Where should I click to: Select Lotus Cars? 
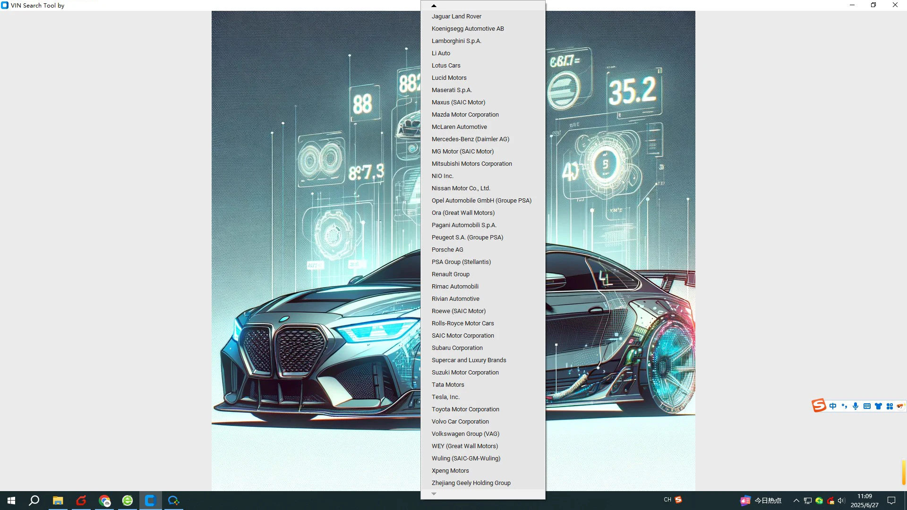click(483, 66)
